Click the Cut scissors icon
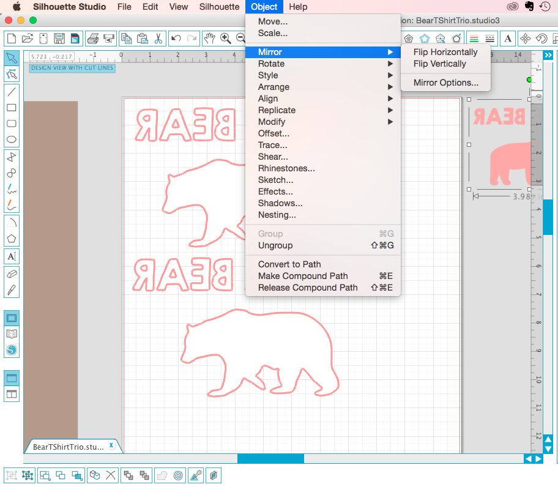This screenshot has width=558, height=487. pyautogui.click(x=158, y=39)
